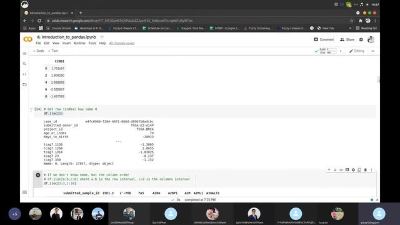Add a comment to the cell via toolbar icon
The image size is (400, 225).
tap(347, 170)
